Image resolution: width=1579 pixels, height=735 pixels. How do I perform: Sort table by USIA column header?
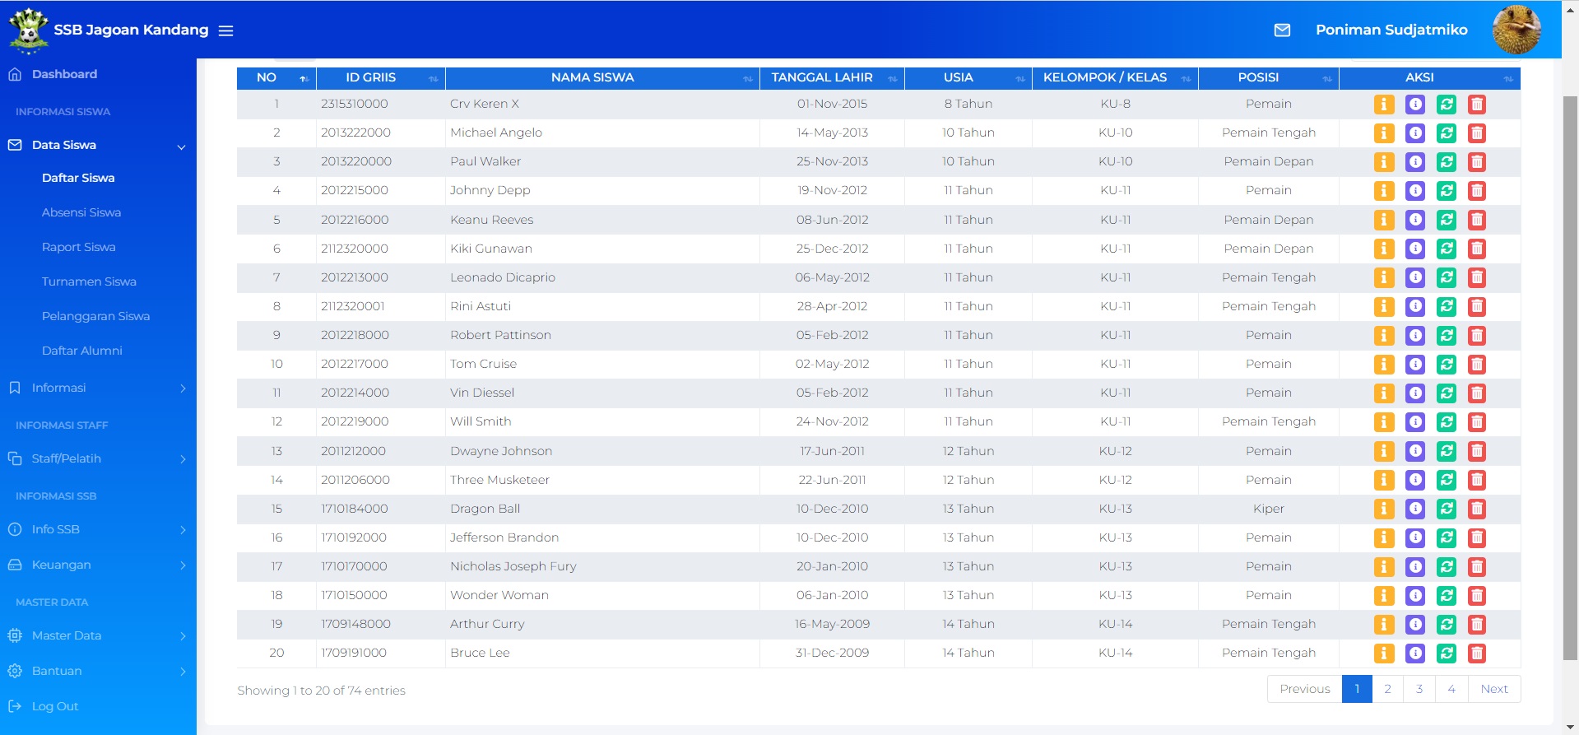(958, 77)
